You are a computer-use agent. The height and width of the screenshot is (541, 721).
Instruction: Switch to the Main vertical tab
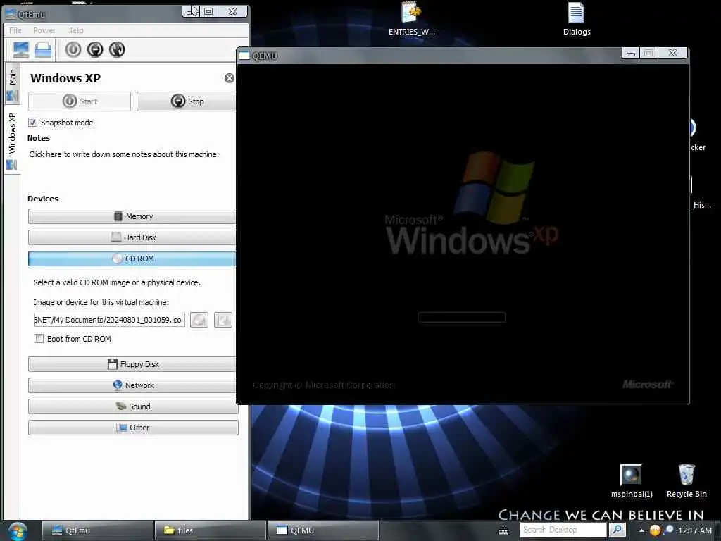(13, 85)
